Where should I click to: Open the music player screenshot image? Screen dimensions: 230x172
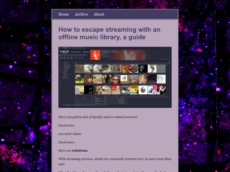115,77
